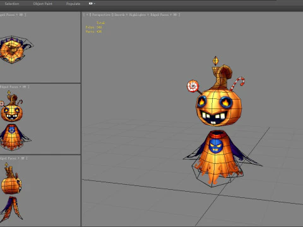The width and height of the screenshot is (303, 227).
Task: Open the Edged Faces label of the front-view viewport
Action: coord(8,86)
